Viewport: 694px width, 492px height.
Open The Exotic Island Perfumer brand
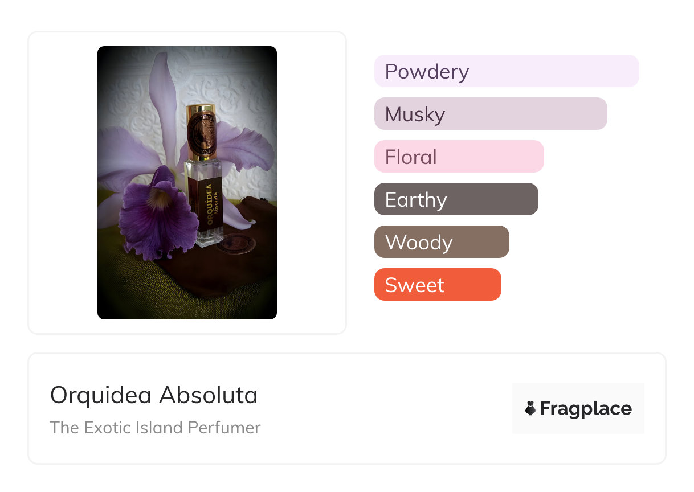click(155, 428)
